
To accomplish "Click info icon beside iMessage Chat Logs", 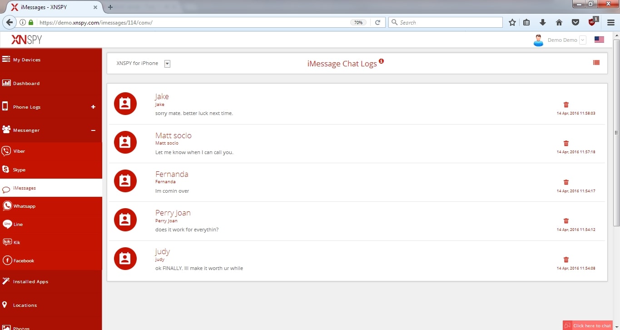I will (382, 61).
